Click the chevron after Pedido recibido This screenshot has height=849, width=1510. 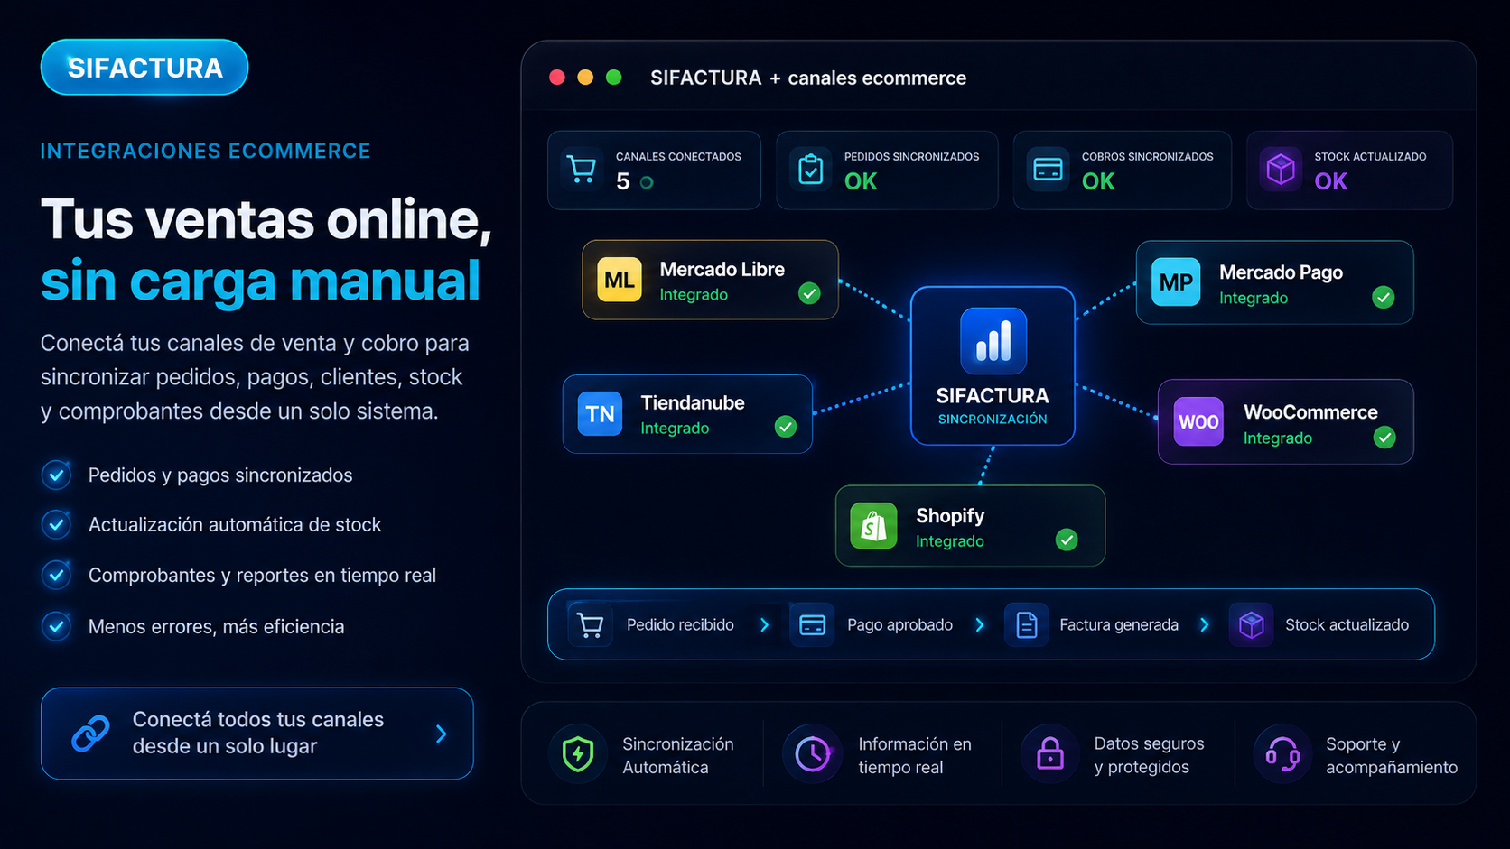tap(765, 624)
